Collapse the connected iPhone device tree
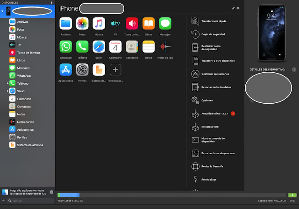Screen dimensions: 299x209 click(x=2, y=11)
